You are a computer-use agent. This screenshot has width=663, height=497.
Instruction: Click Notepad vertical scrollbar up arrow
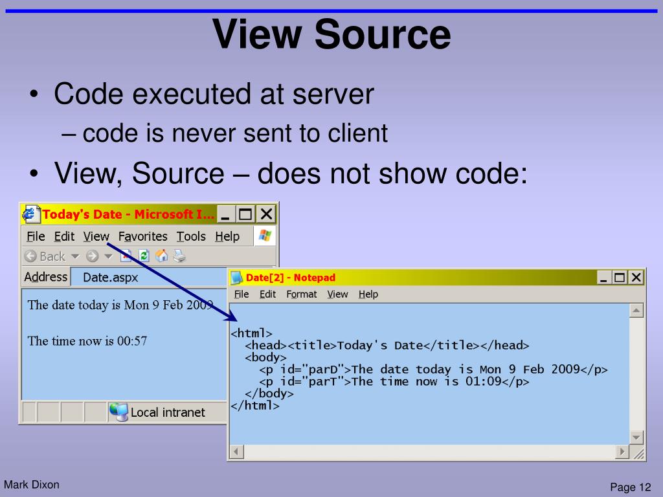tap(636, 311)
